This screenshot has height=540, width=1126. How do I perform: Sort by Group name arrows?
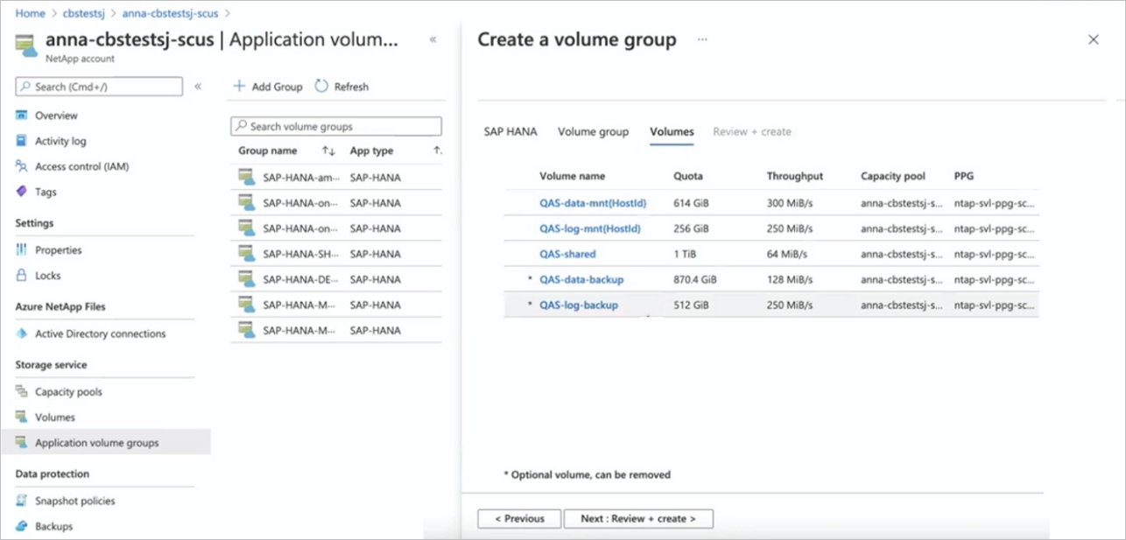click(329, 151)
